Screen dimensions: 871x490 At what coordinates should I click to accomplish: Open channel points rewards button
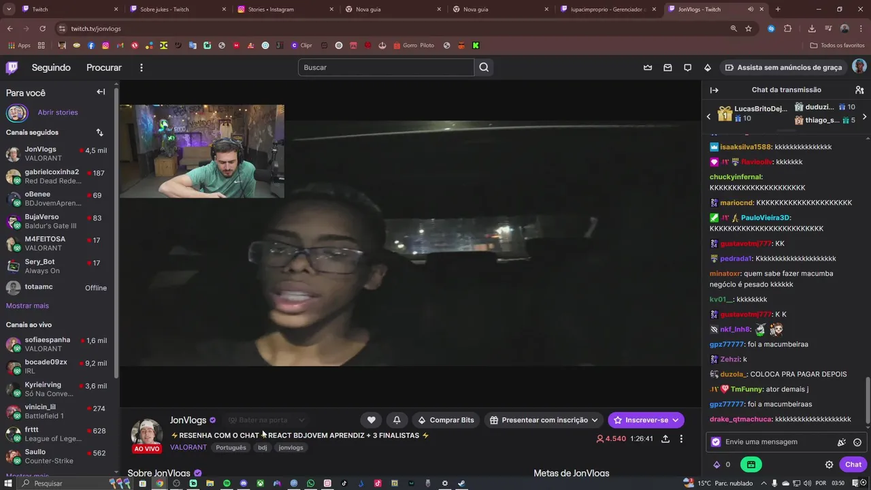(751, 465)
